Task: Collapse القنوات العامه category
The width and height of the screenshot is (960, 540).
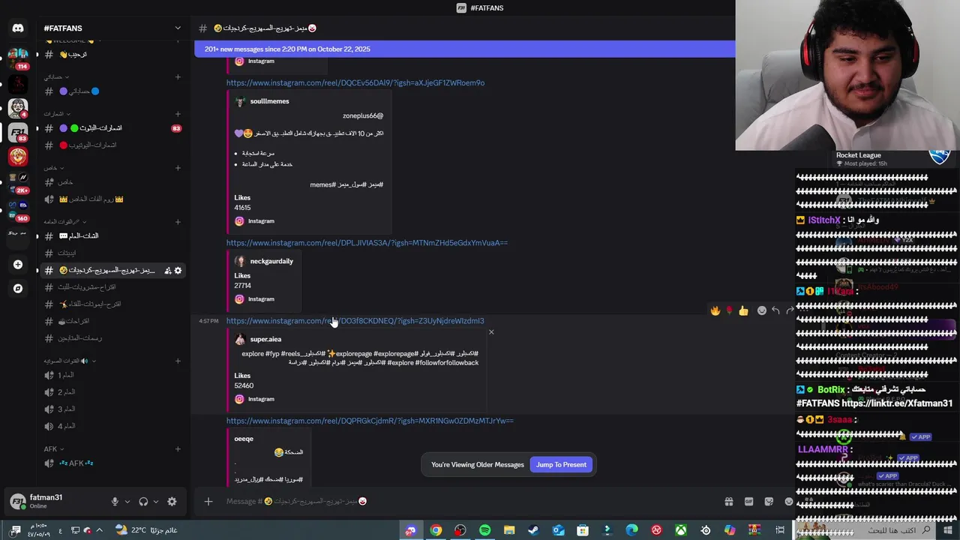Action: coord(64,222)
